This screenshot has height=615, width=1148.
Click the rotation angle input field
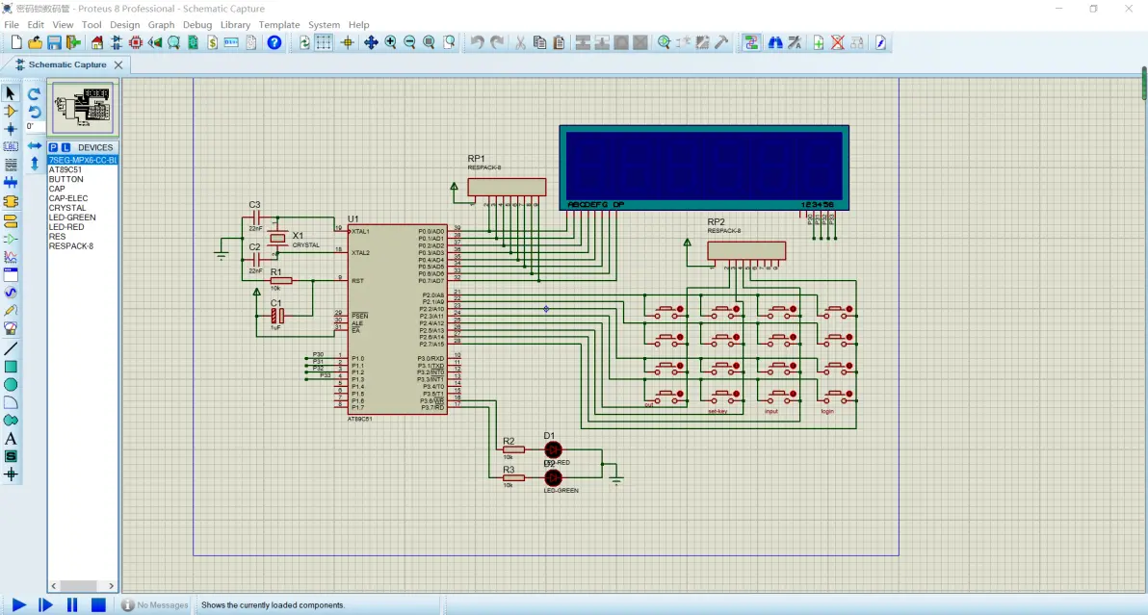coord(34,126)
